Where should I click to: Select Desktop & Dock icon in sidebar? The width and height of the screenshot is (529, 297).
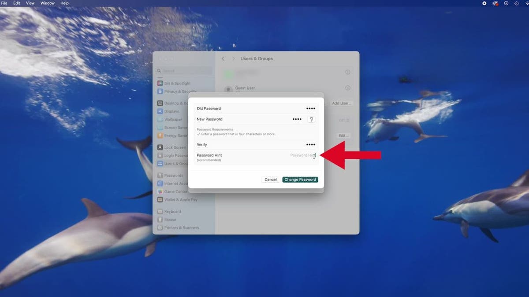click(x=160, y=103)
